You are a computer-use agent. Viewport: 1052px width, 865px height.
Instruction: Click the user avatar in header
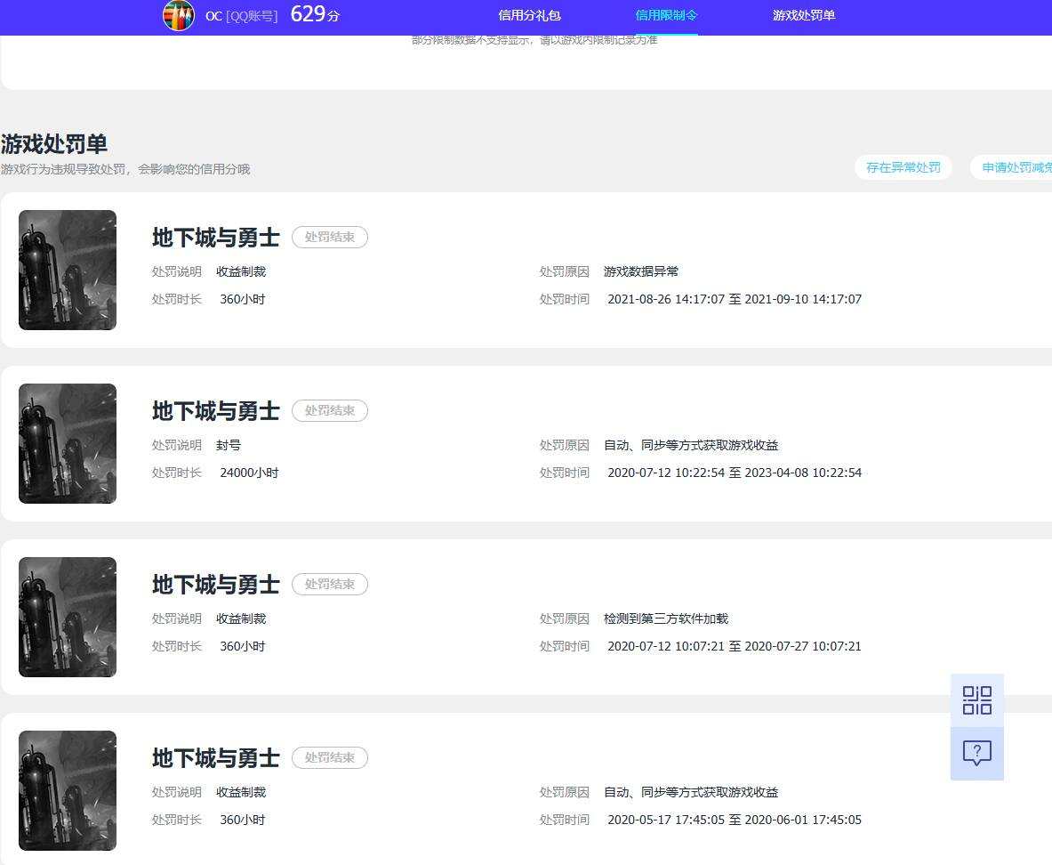(x=179, y=15)
